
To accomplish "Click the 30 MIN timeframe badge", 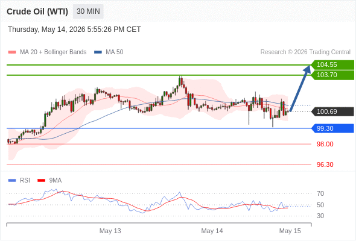I will (88, 11).
